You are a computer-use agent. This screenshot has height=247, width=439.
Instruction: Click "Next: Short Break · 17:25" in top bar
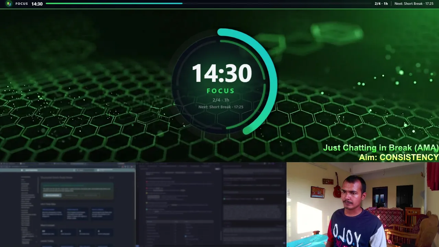click(x=414, y=4)
